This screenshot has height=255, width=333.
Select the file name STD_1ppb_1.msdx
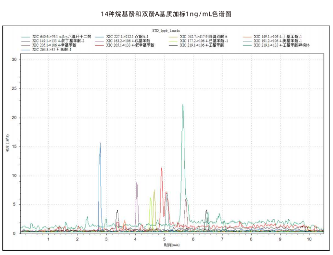pyautogui.click(x=166, y=31)
